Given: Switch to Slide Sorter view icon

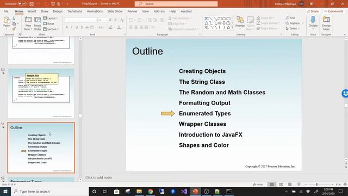Looking at the screenshot, I should click(x=281, y=185).
